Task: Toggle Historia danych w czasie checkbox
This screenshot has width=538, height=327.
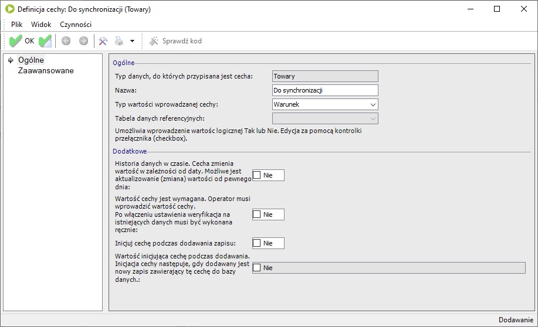Action: (256, 175)
